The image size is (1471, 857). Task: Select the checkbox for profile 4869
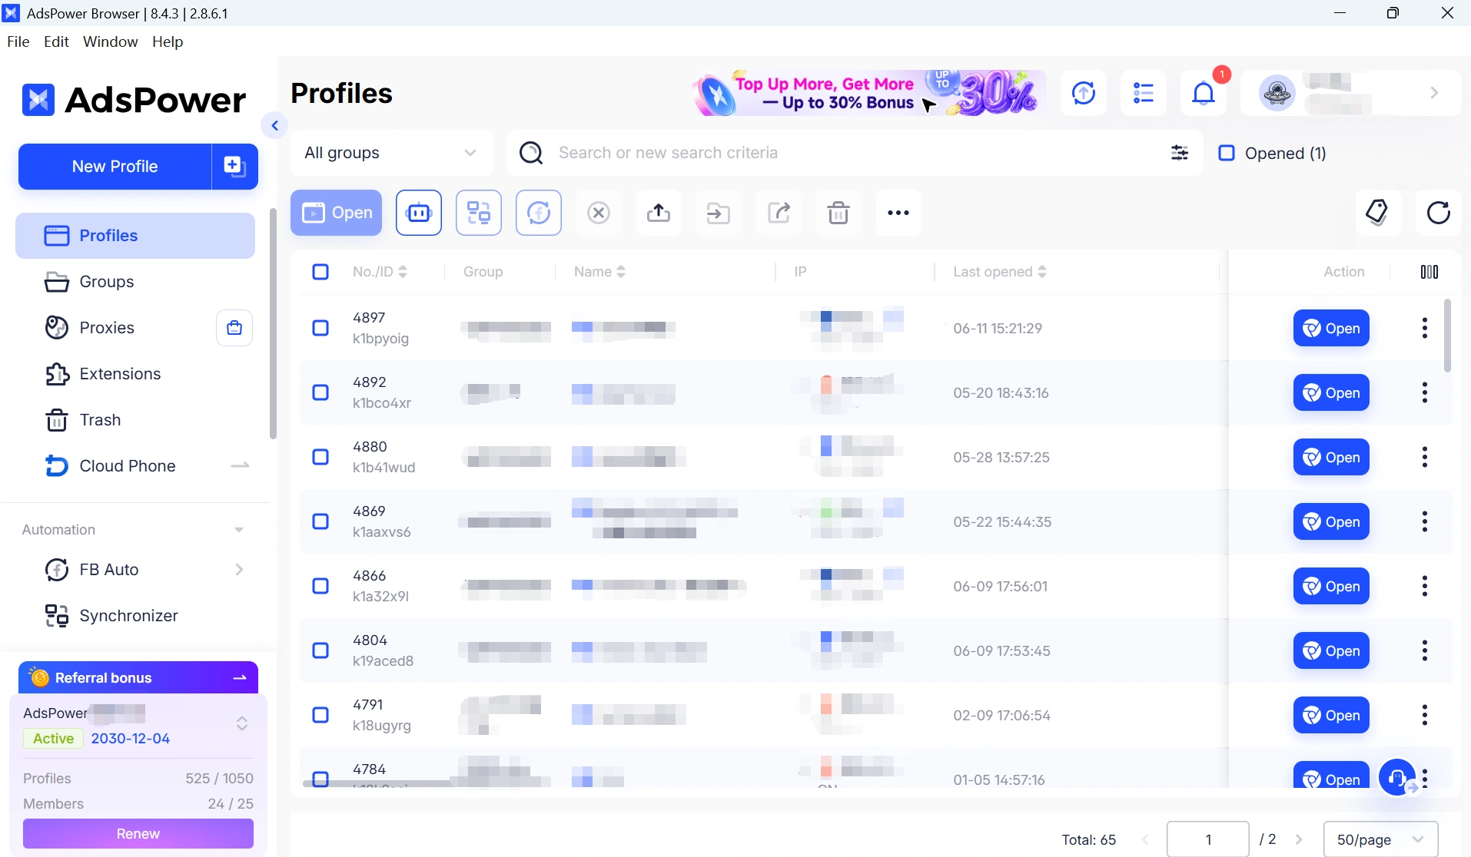click(x=320, y=521)
